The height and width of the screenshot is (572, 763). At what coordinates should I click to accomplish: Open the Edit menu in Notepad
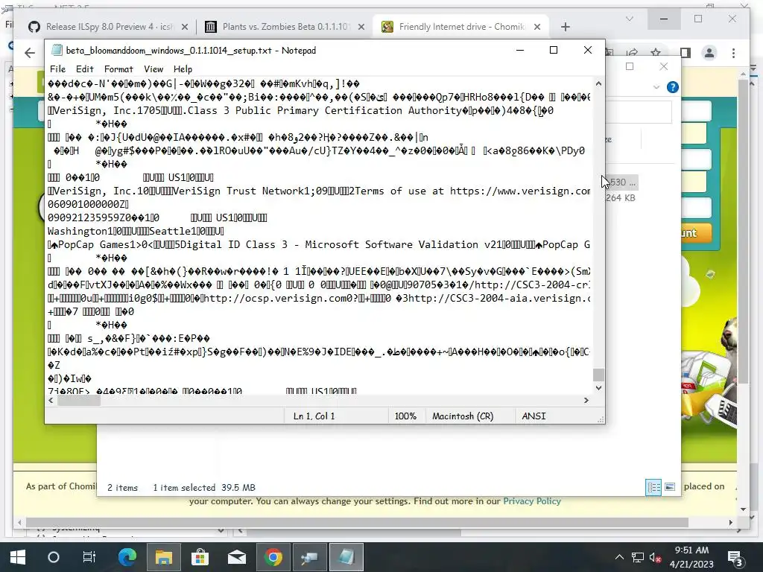coord(85,69)
